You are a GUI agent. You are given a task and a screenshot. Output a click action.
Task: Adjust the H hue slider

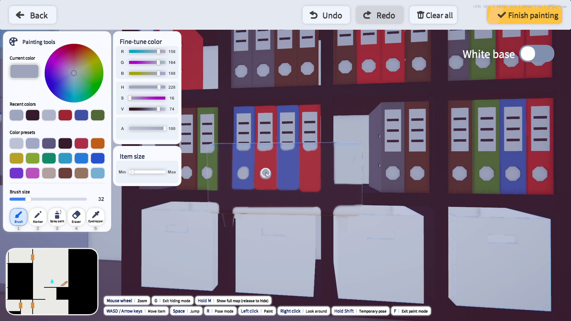coord(147,87)
